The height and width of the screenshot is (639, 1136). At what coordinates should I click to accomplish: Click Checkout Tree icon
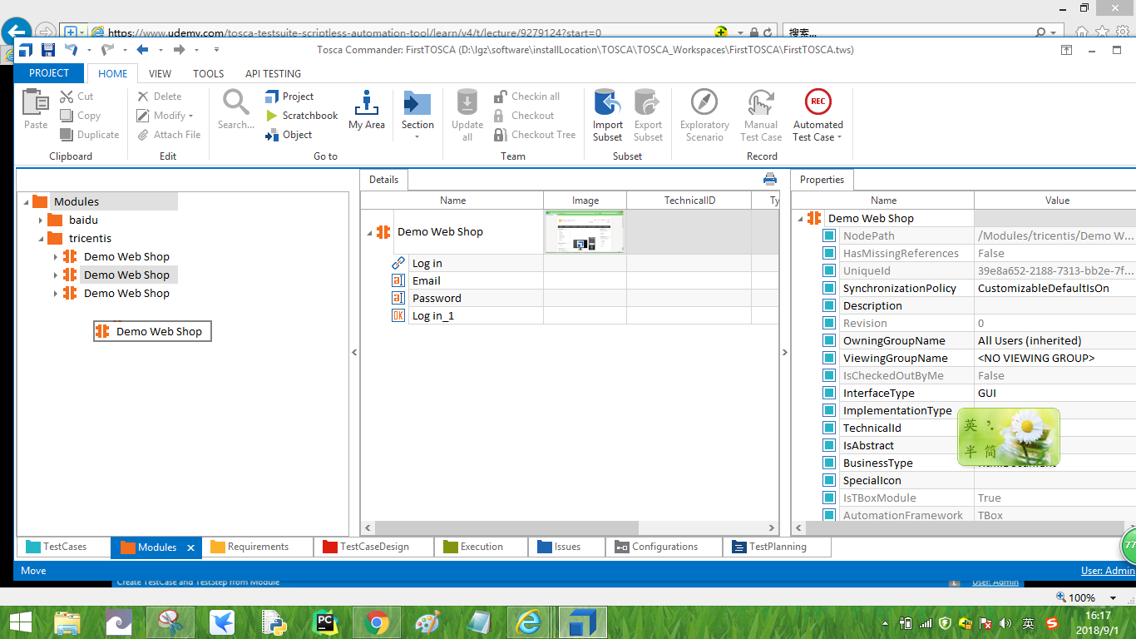[x=500, y=135]
